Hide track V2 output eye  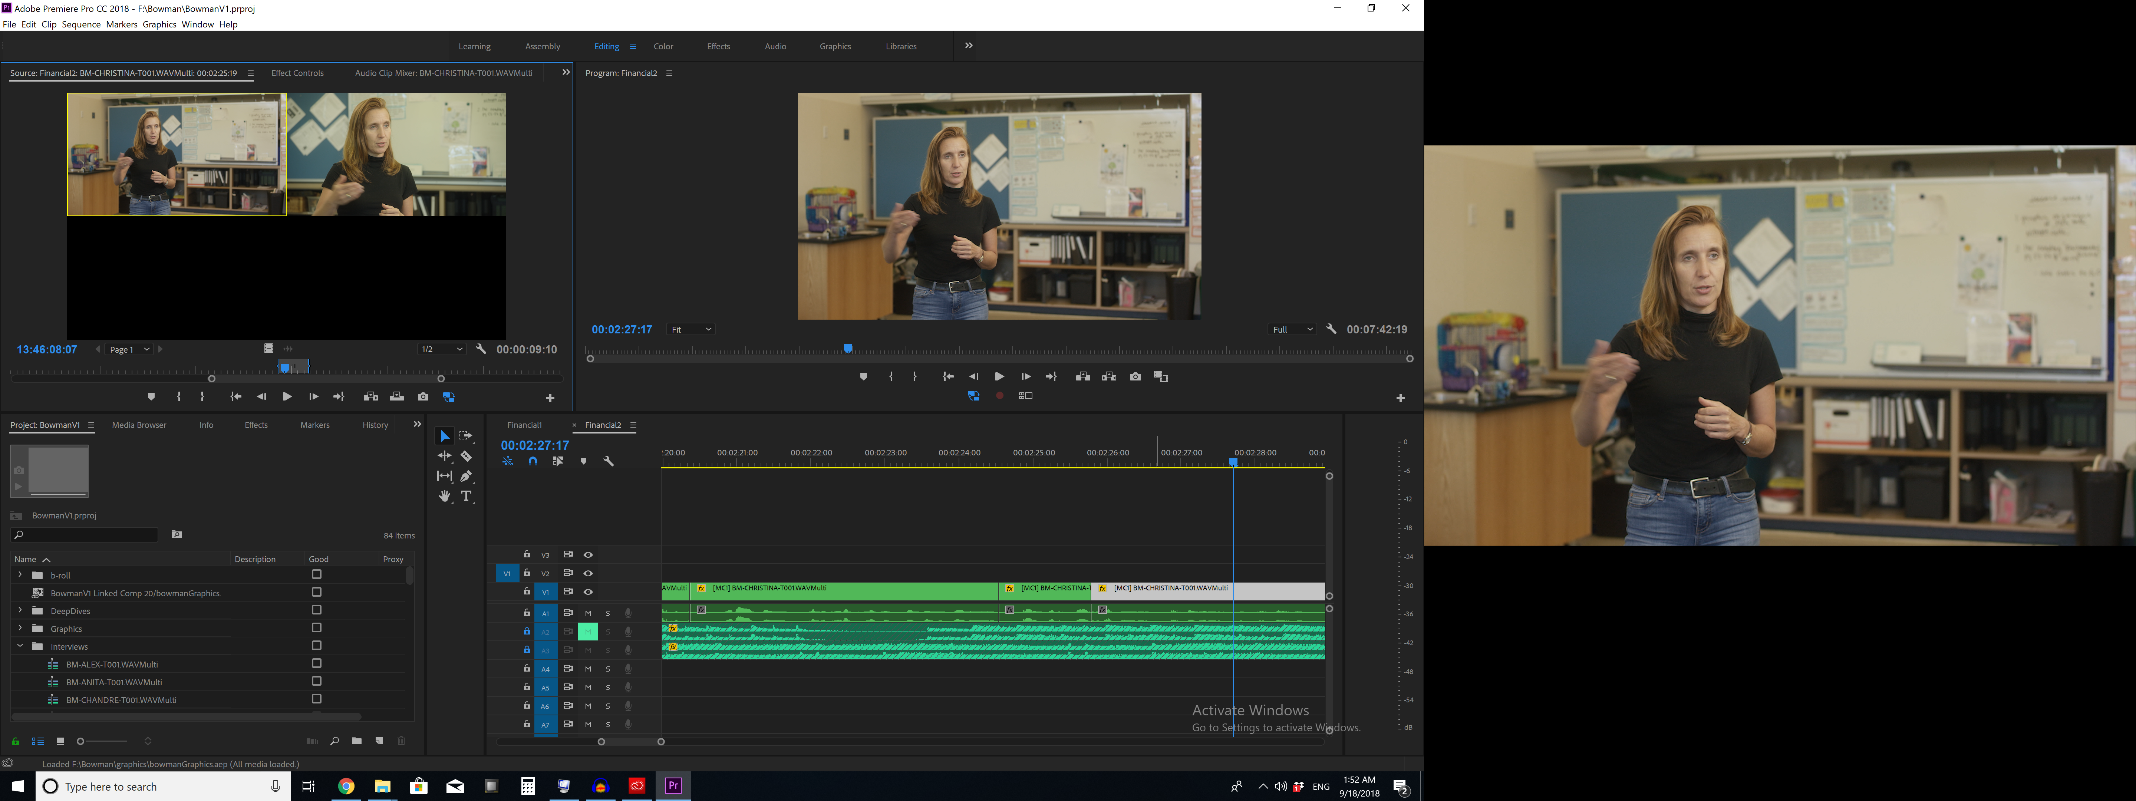click(x=588, y=573)
